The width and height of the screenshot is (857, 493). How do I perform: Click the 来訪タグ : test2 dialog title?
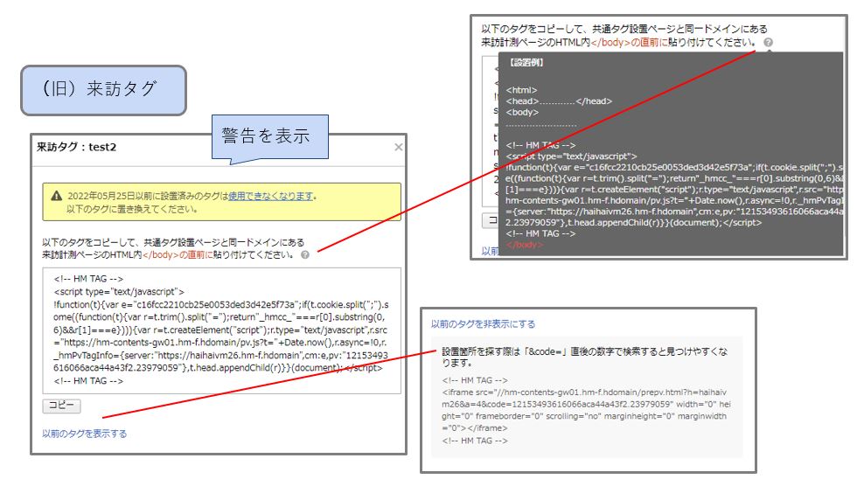pyautogui.click(x=77, y=147)
